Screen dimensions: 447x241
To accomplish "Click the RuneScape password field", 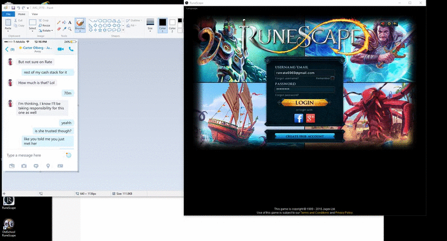I will [x=305, y=89].
